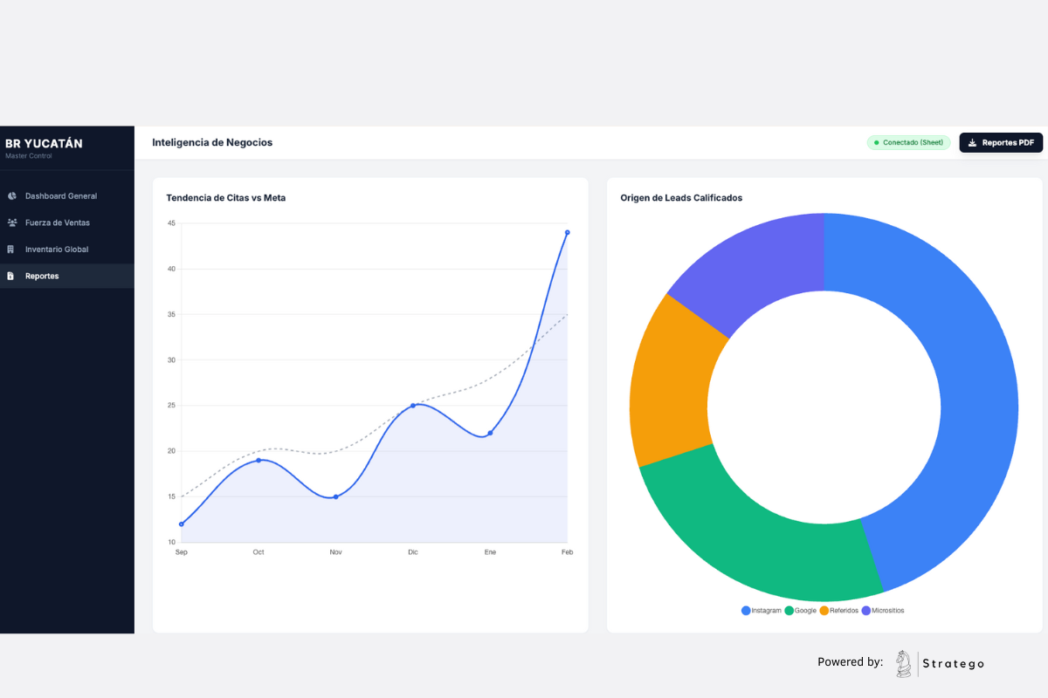Click the green connection status dot
1048x698 pixels.
click(876, 142)
